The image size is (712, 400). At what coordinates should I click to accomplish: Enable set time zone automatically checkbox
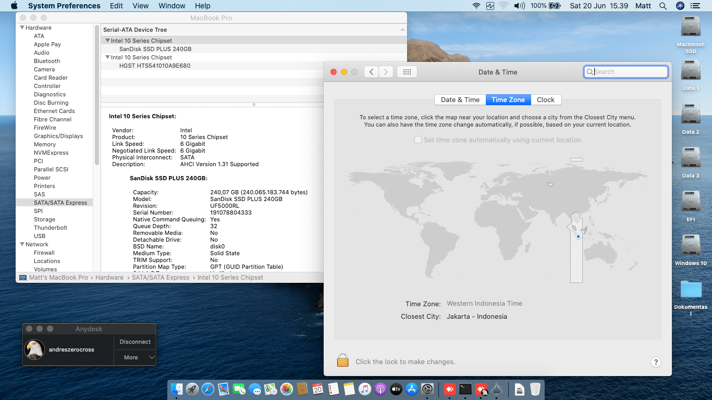coord(418,140)
